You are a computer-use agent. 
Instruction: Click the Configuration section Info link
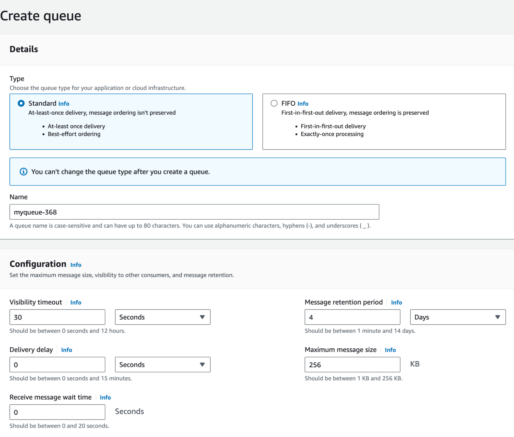(x=76, y=264)
